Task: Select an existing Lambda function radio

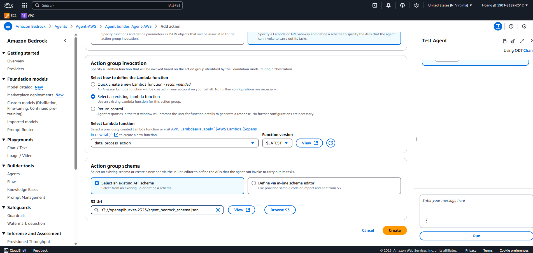Action: (93, 97)
